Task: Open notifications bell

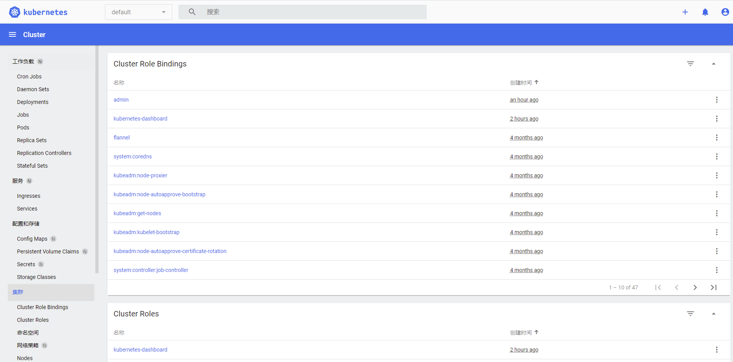Action: pyautogui.click(x=705, y=12)
